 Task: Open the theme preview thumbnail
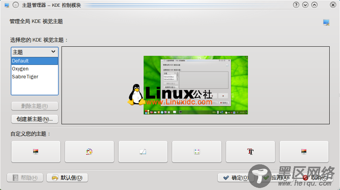[196, 85]
